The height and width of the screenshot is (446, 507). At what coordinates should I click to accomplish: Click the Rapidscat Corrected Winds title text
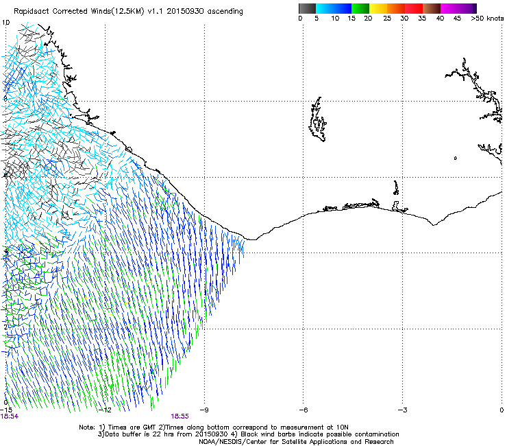[128, 12]
